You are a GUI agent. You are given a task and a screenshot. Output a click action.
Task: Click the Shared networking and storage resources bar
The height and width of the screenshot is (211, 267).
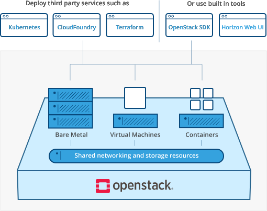pyautogui.click(x=136, y=156)
